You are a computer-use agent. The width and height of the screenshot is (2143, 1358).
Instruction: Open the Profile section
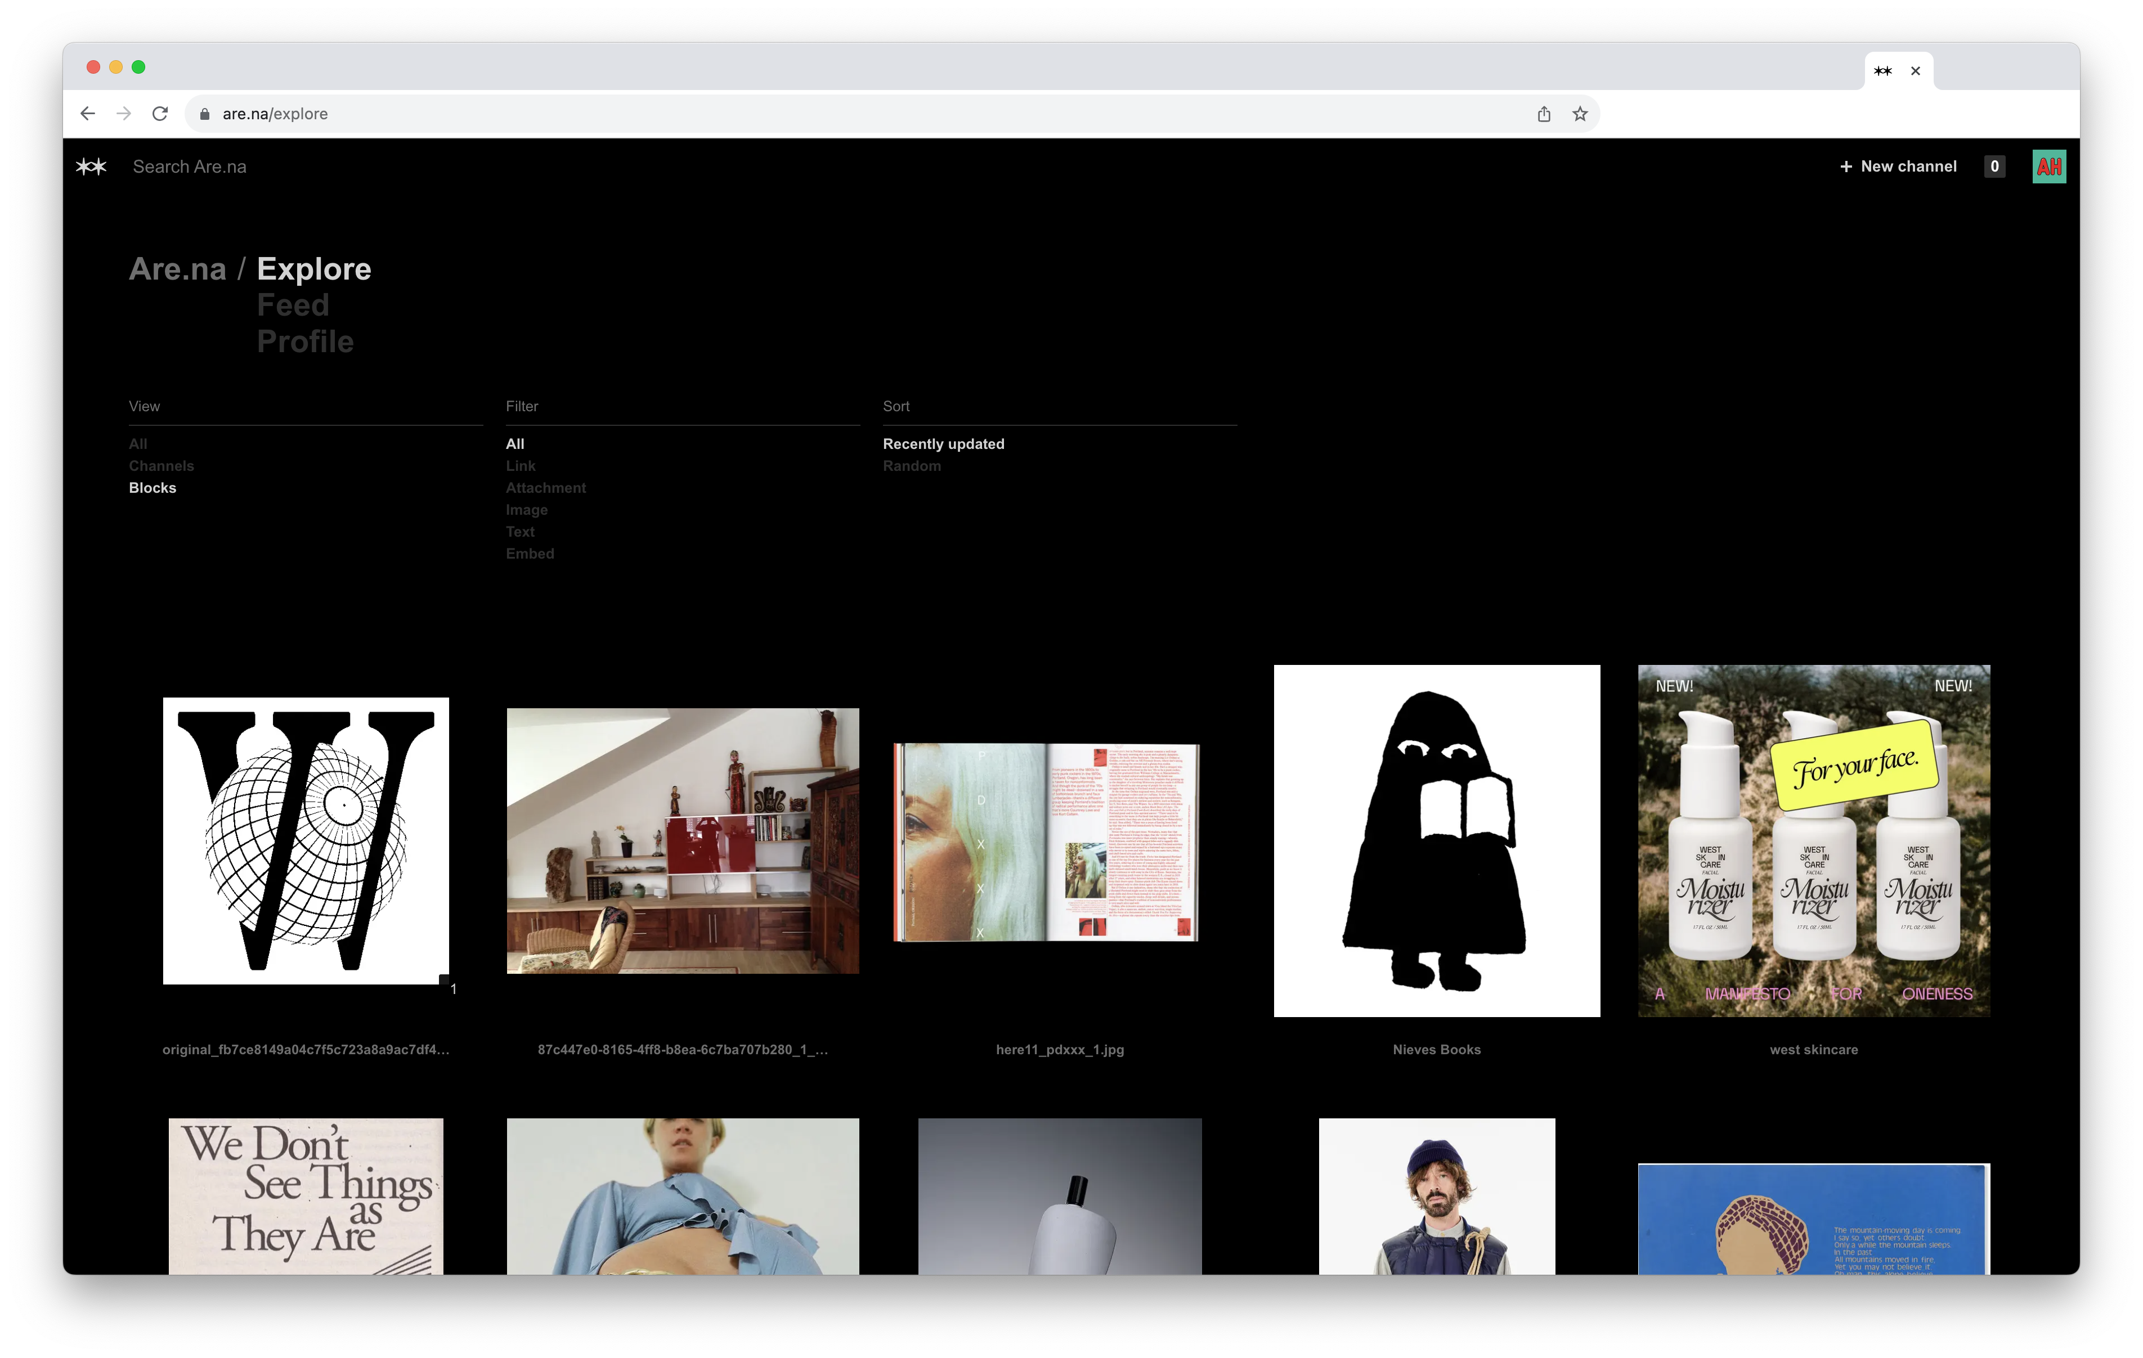[305, 341]
